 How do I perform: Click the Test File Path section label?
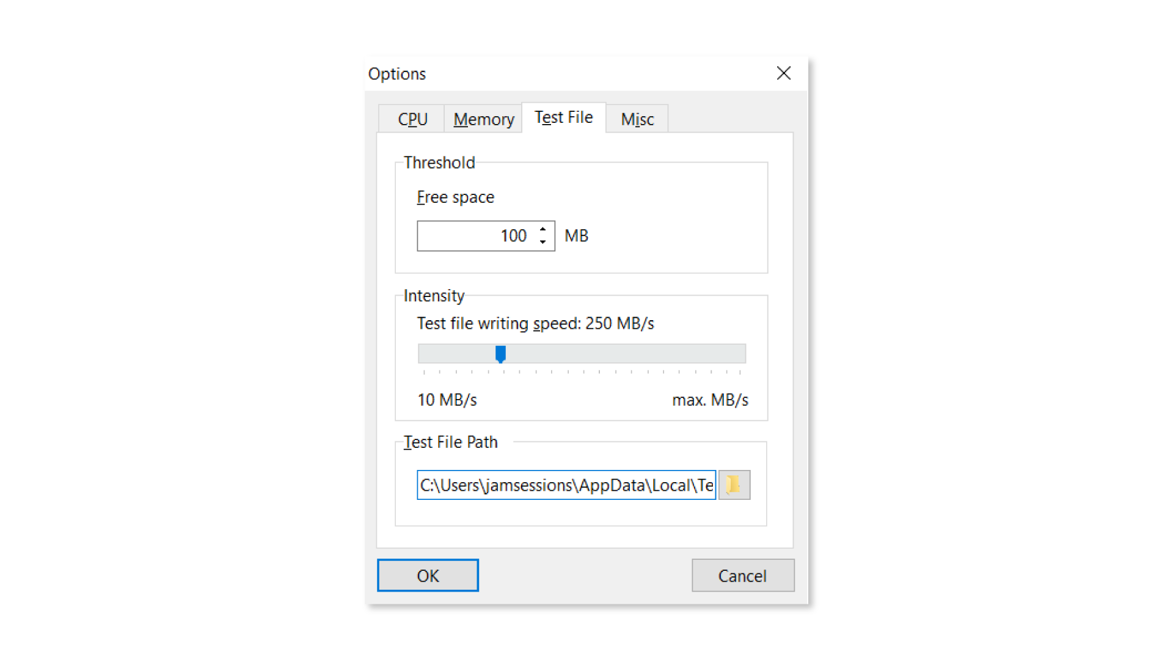pyautogui.click(x=450, y=442)
